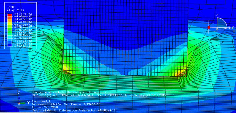Screen dimensions: 236x113
Task: Click the legend value +4.624e+02
Action: pos(23,16)
